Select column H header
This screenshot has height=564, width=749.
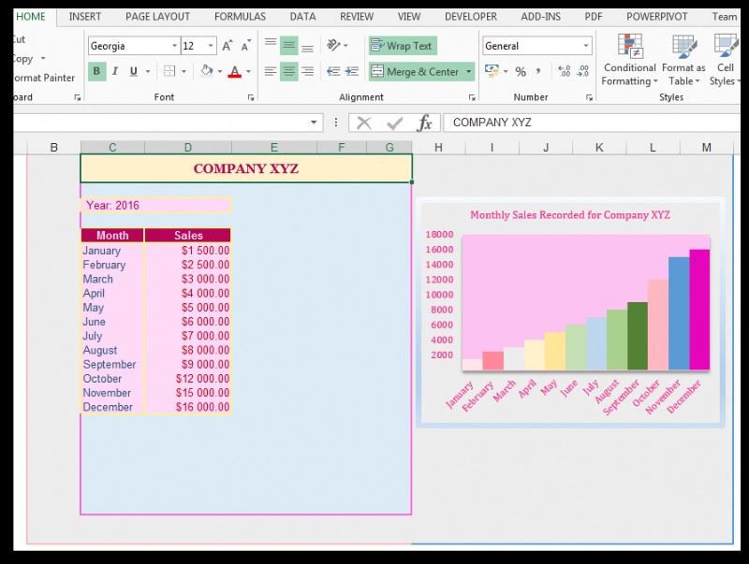pos(438,148)
